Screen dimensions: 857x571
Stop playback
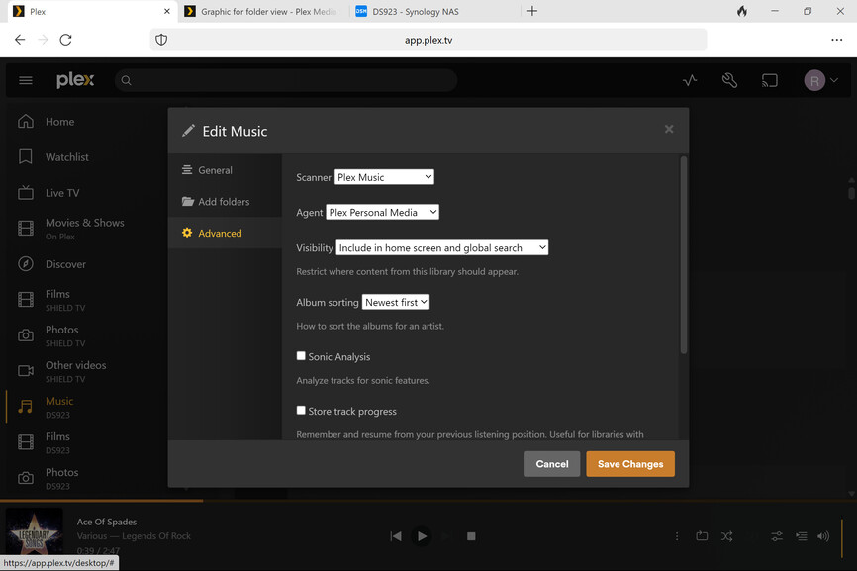471,536
